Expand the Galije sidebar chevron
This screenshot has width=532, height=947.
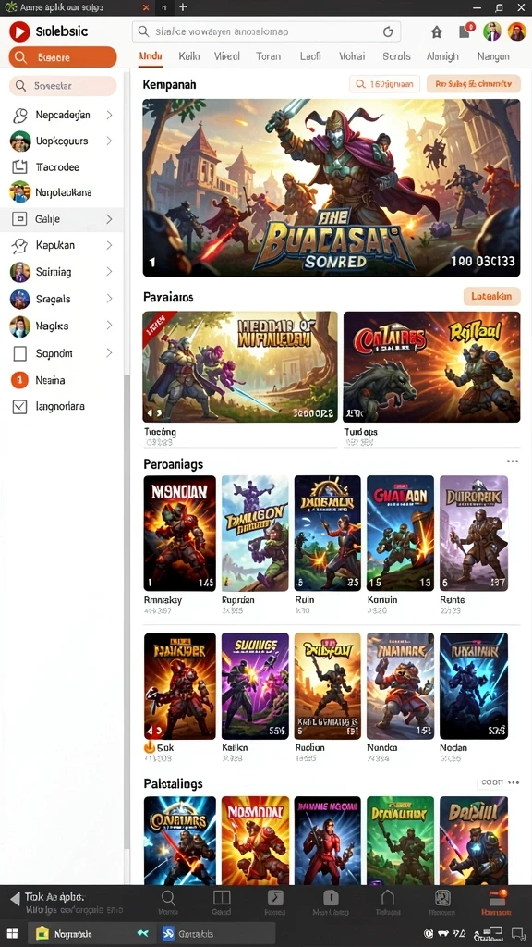click(x=109, y=219)
